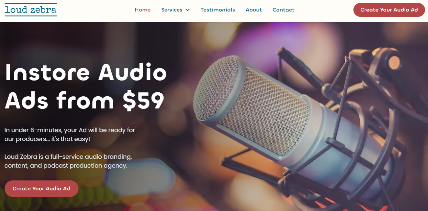Click the blurred green lights in background
The height and width of the screenshot is (211, 428).
point(99,197)
